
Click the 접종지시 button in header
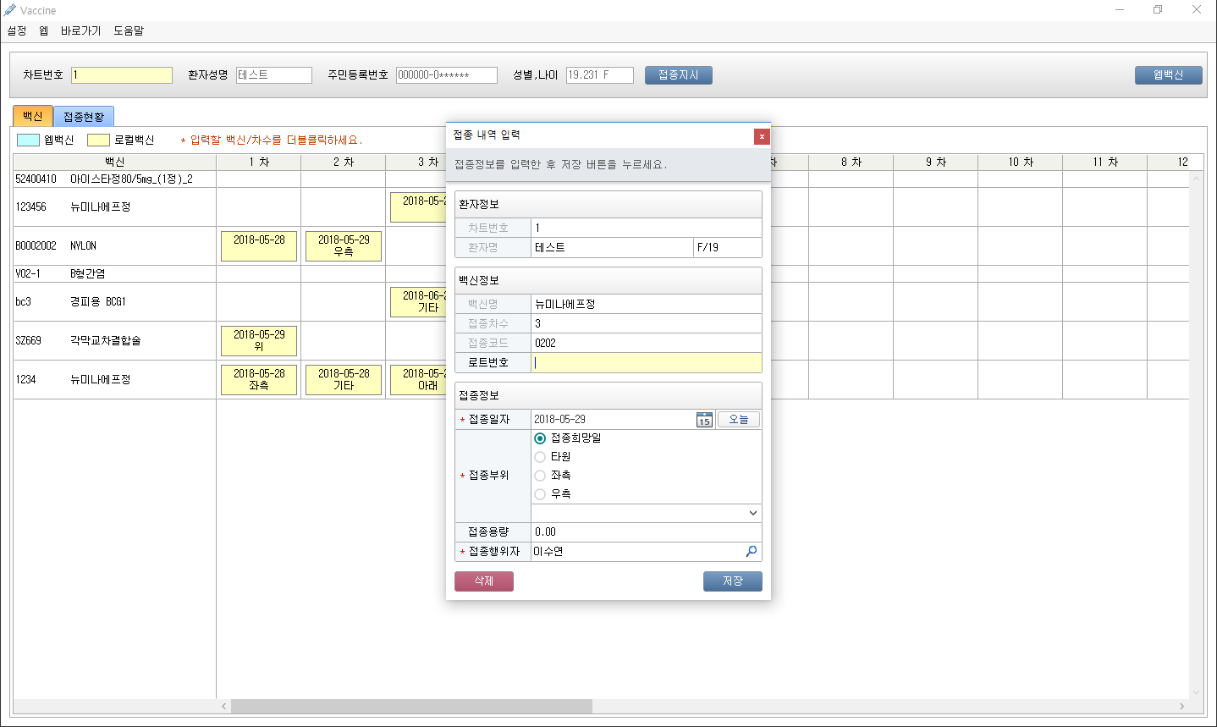678,75
